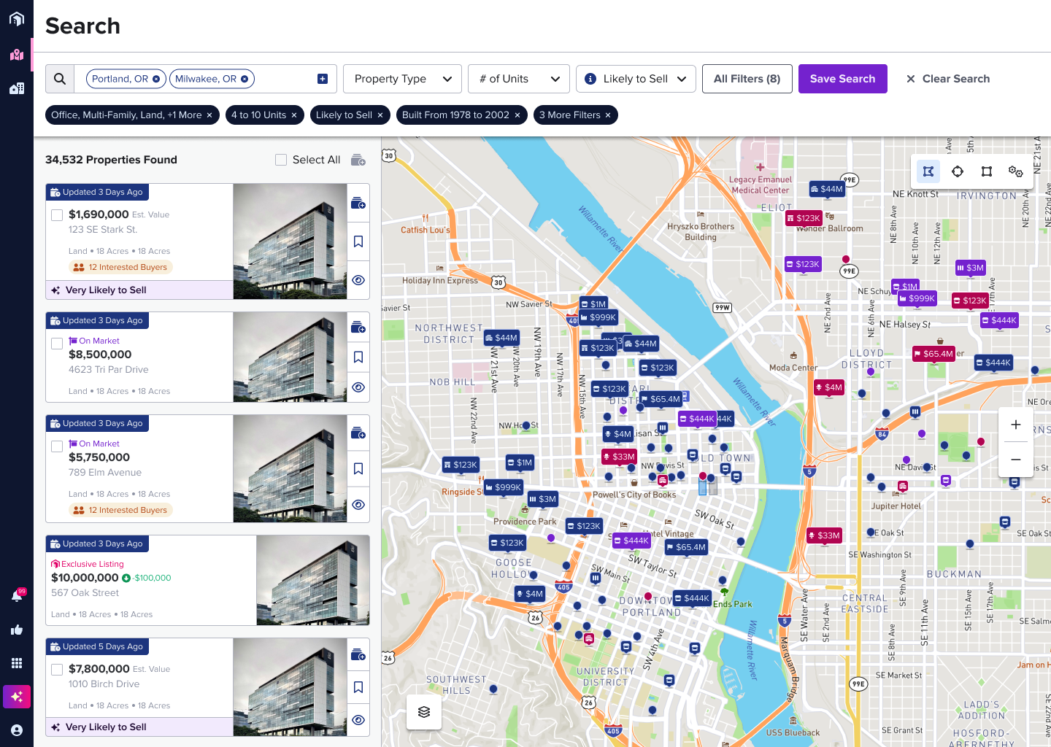
Task: Select the polygon draw map tool
Action: (x=928, y=171)
